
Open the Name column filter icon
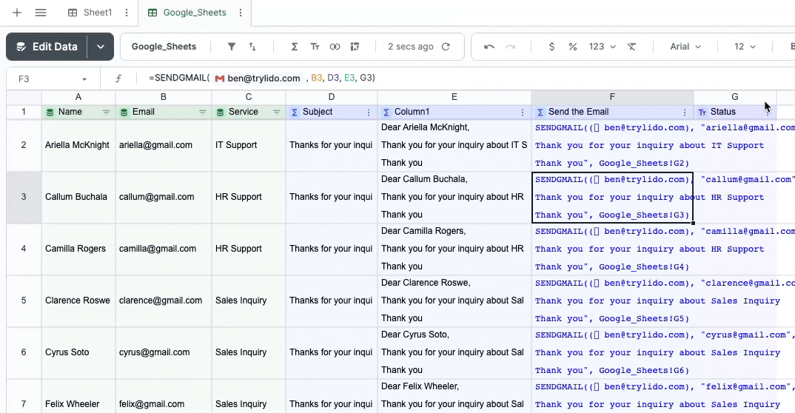tap(106, 112)
